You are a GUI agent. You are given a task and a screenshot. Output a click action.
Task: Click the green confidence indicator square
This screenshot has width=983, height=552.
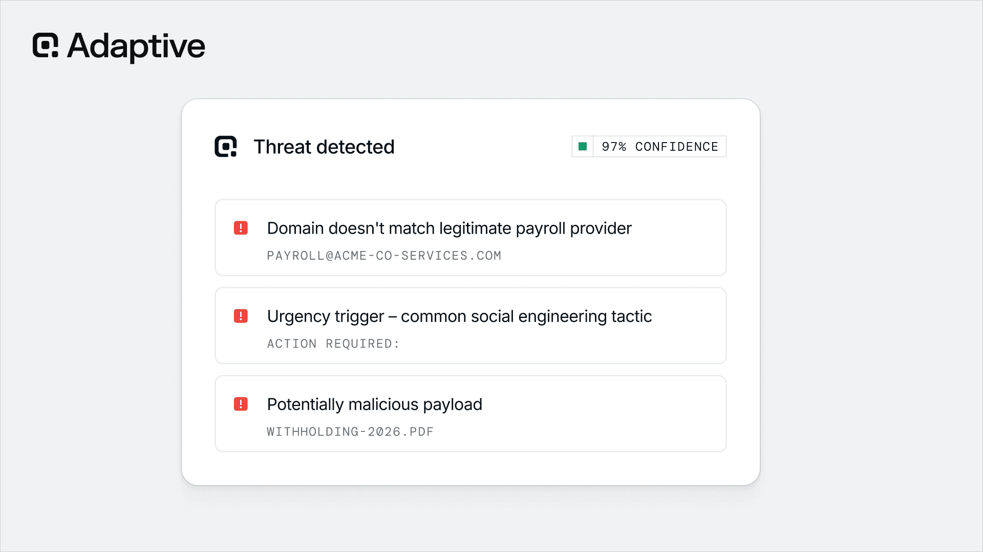[x=583, y=147]
